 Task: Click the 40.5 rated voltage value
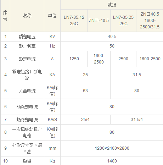[112, 37]
